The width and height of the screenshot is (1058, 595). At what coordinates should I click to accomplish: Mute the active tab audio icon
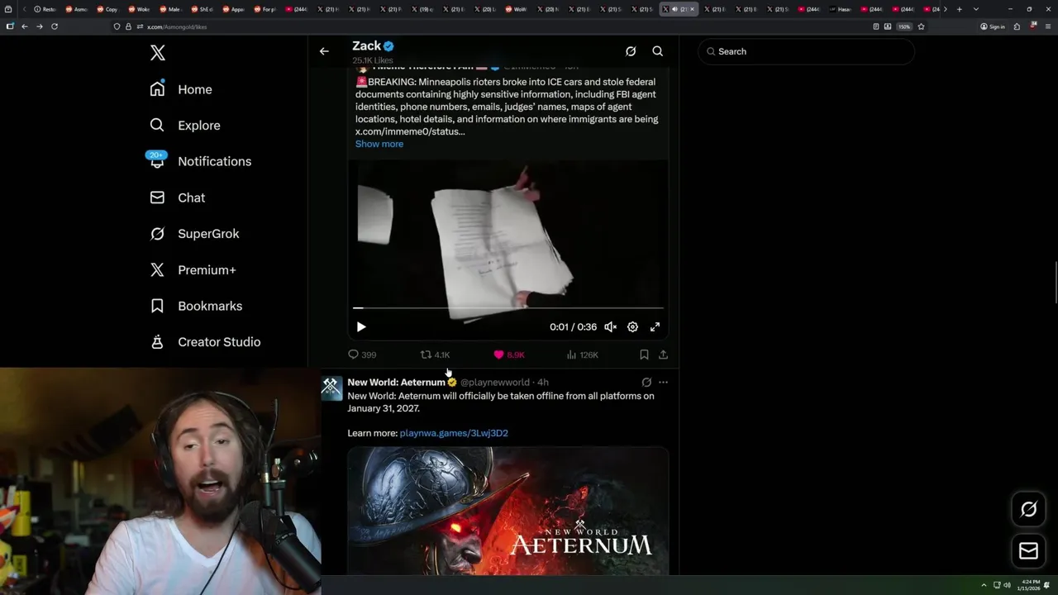[674, 9]
